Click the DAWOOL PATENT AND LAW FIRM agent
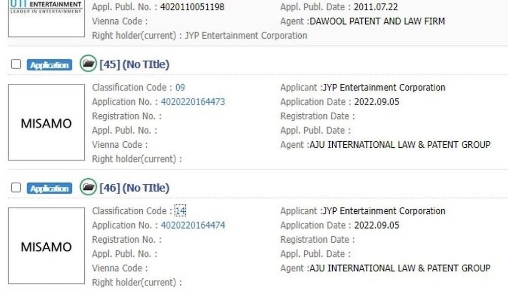 click(x=377, y=22)
